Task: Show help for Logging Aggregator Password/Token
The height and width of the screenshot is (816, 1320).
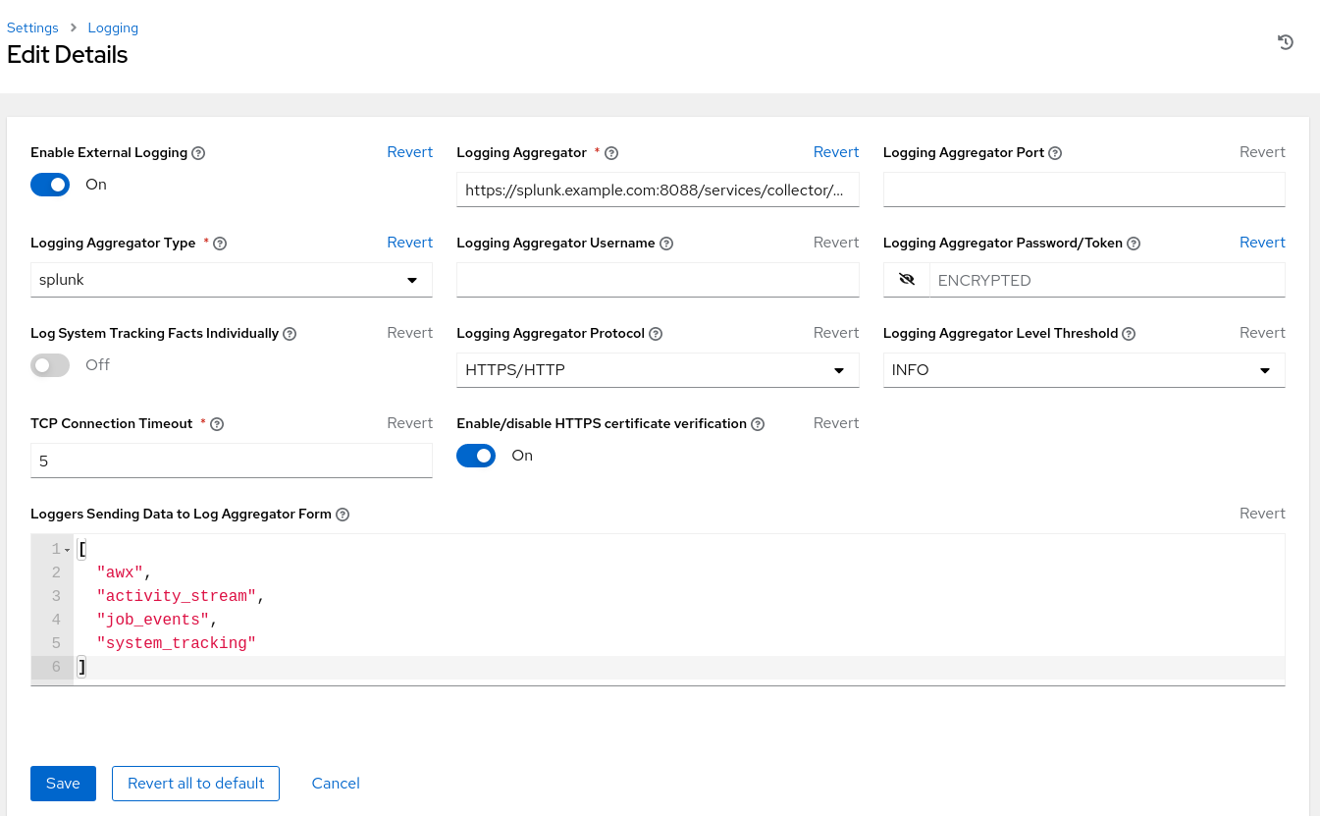Action: [x=1134, y=244]
